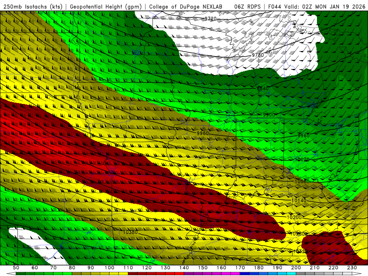Viewport: 368px width, 276px height.
Task: Click the 130 value on the color scale
Action: 166,268
